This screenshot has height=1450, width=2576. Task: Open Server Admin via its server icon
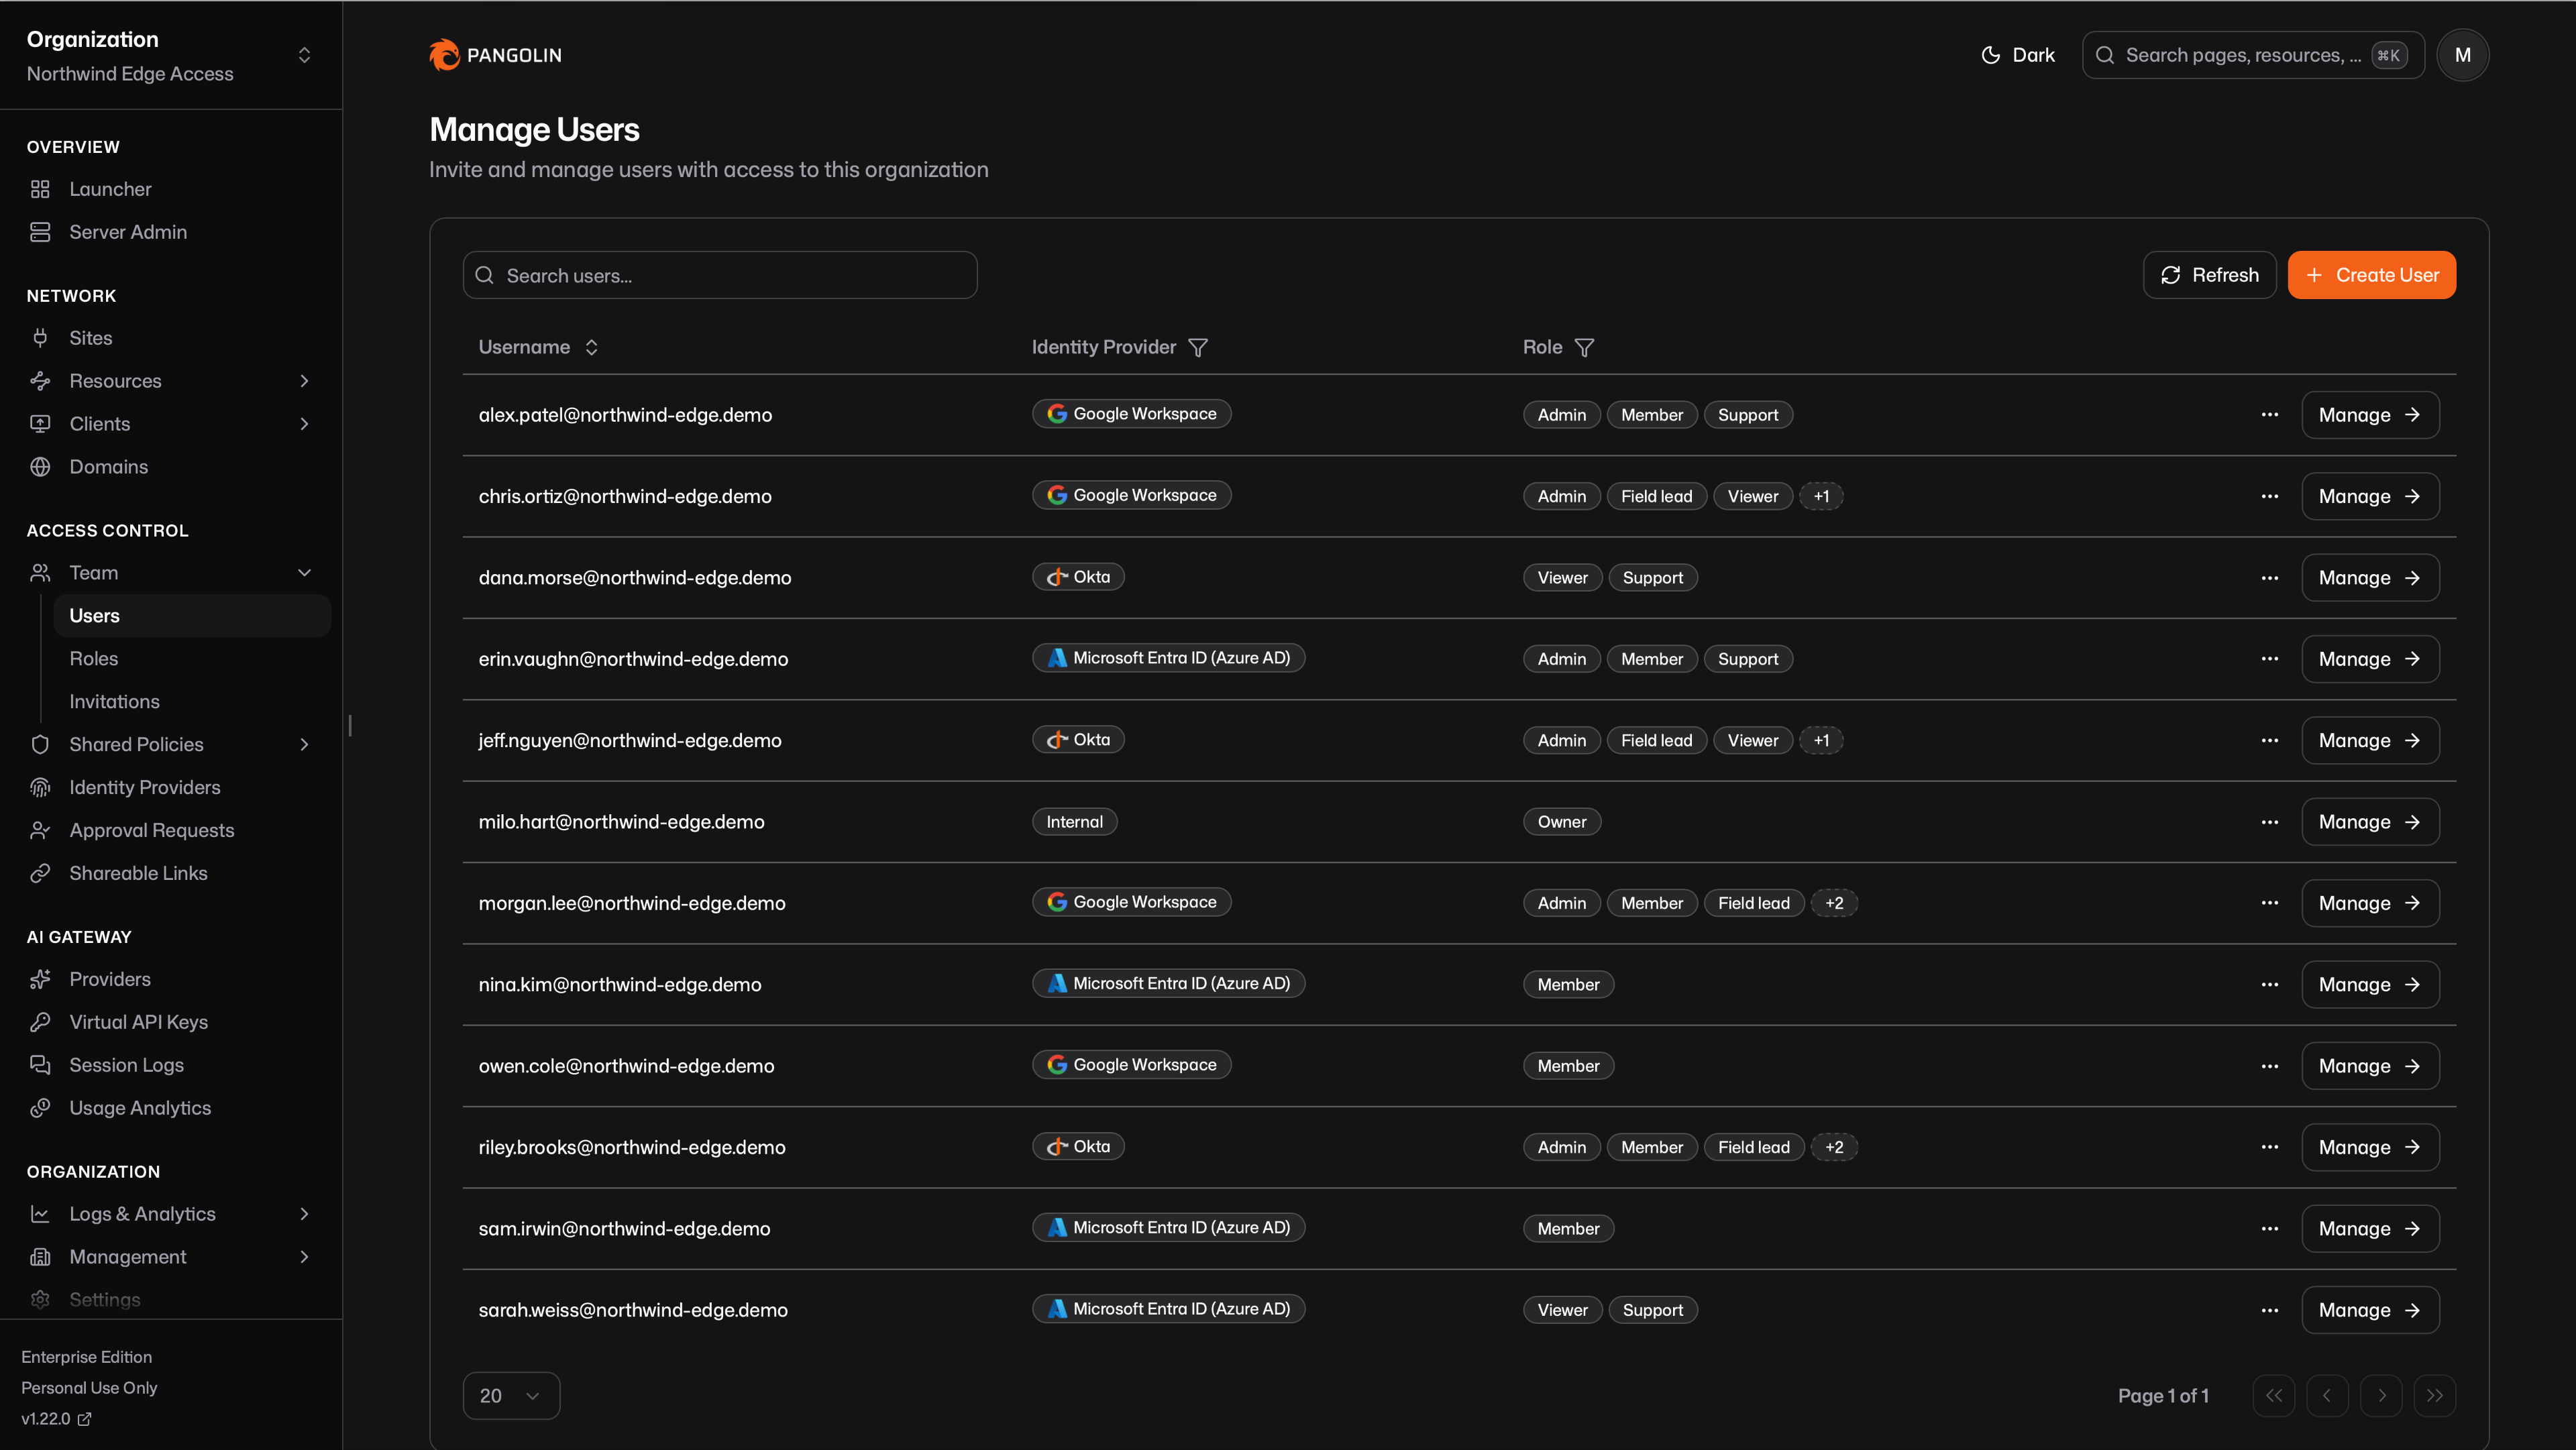click(40, 232)
